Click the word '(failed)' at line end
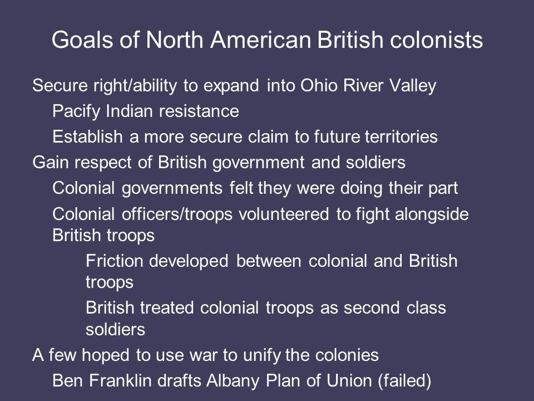The image size is (534, 401). pyautogui.click(x=404, y=381)
